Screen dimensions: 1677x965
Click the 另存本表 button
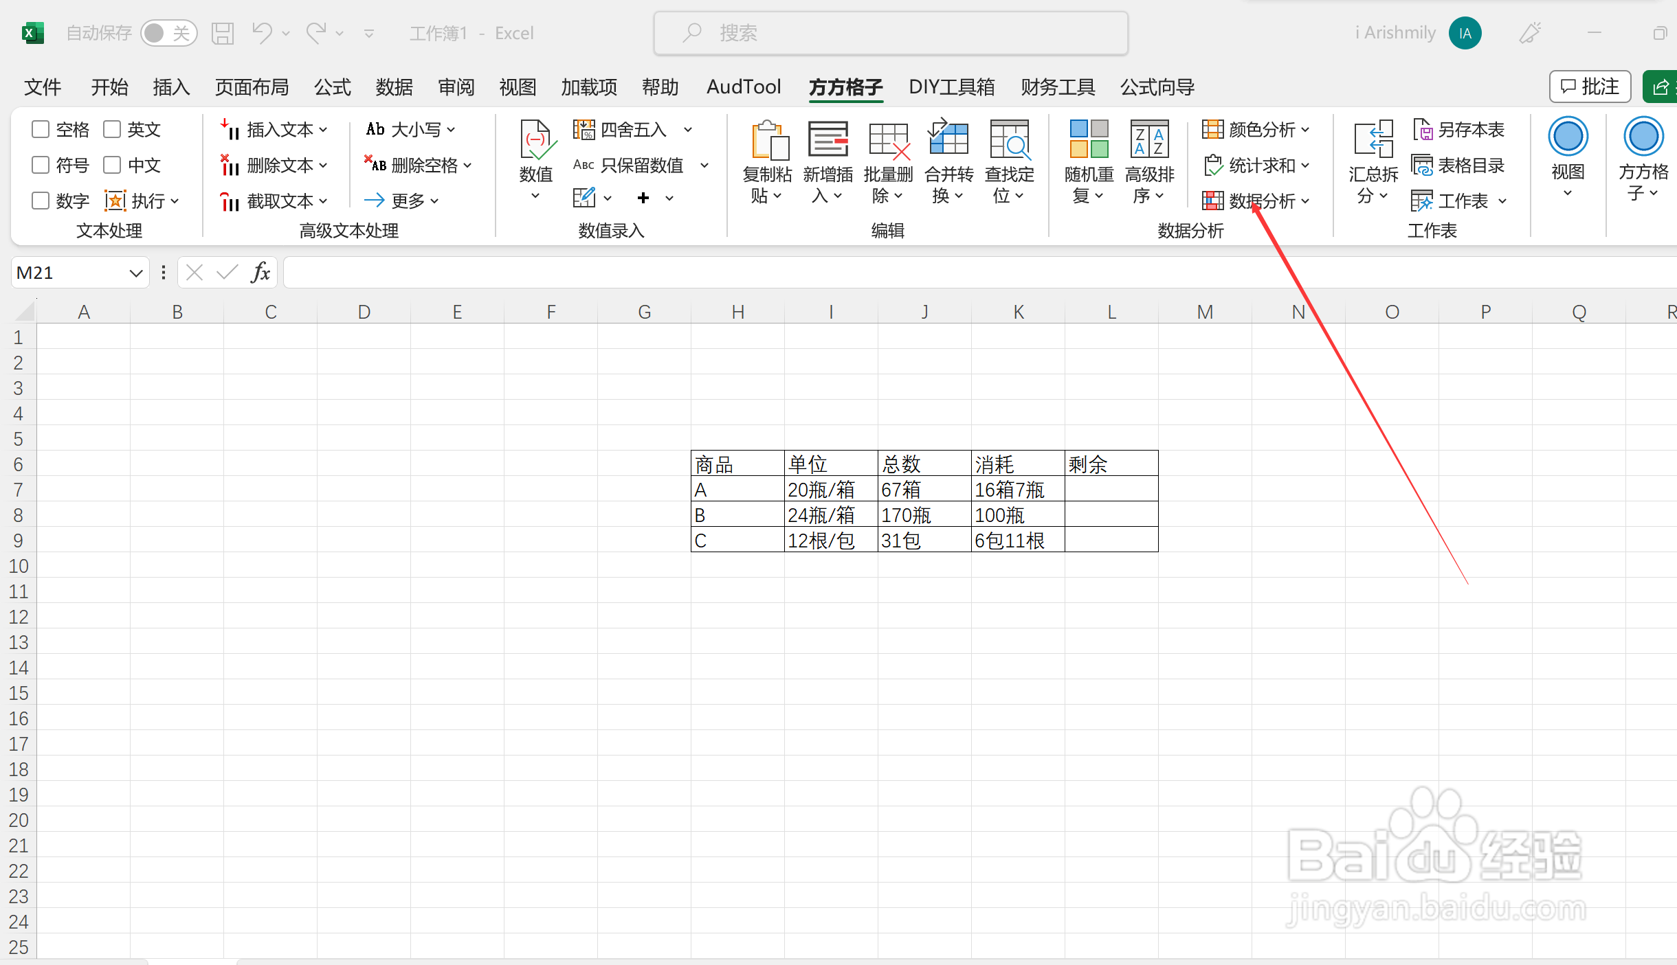tap(1458, 129)
